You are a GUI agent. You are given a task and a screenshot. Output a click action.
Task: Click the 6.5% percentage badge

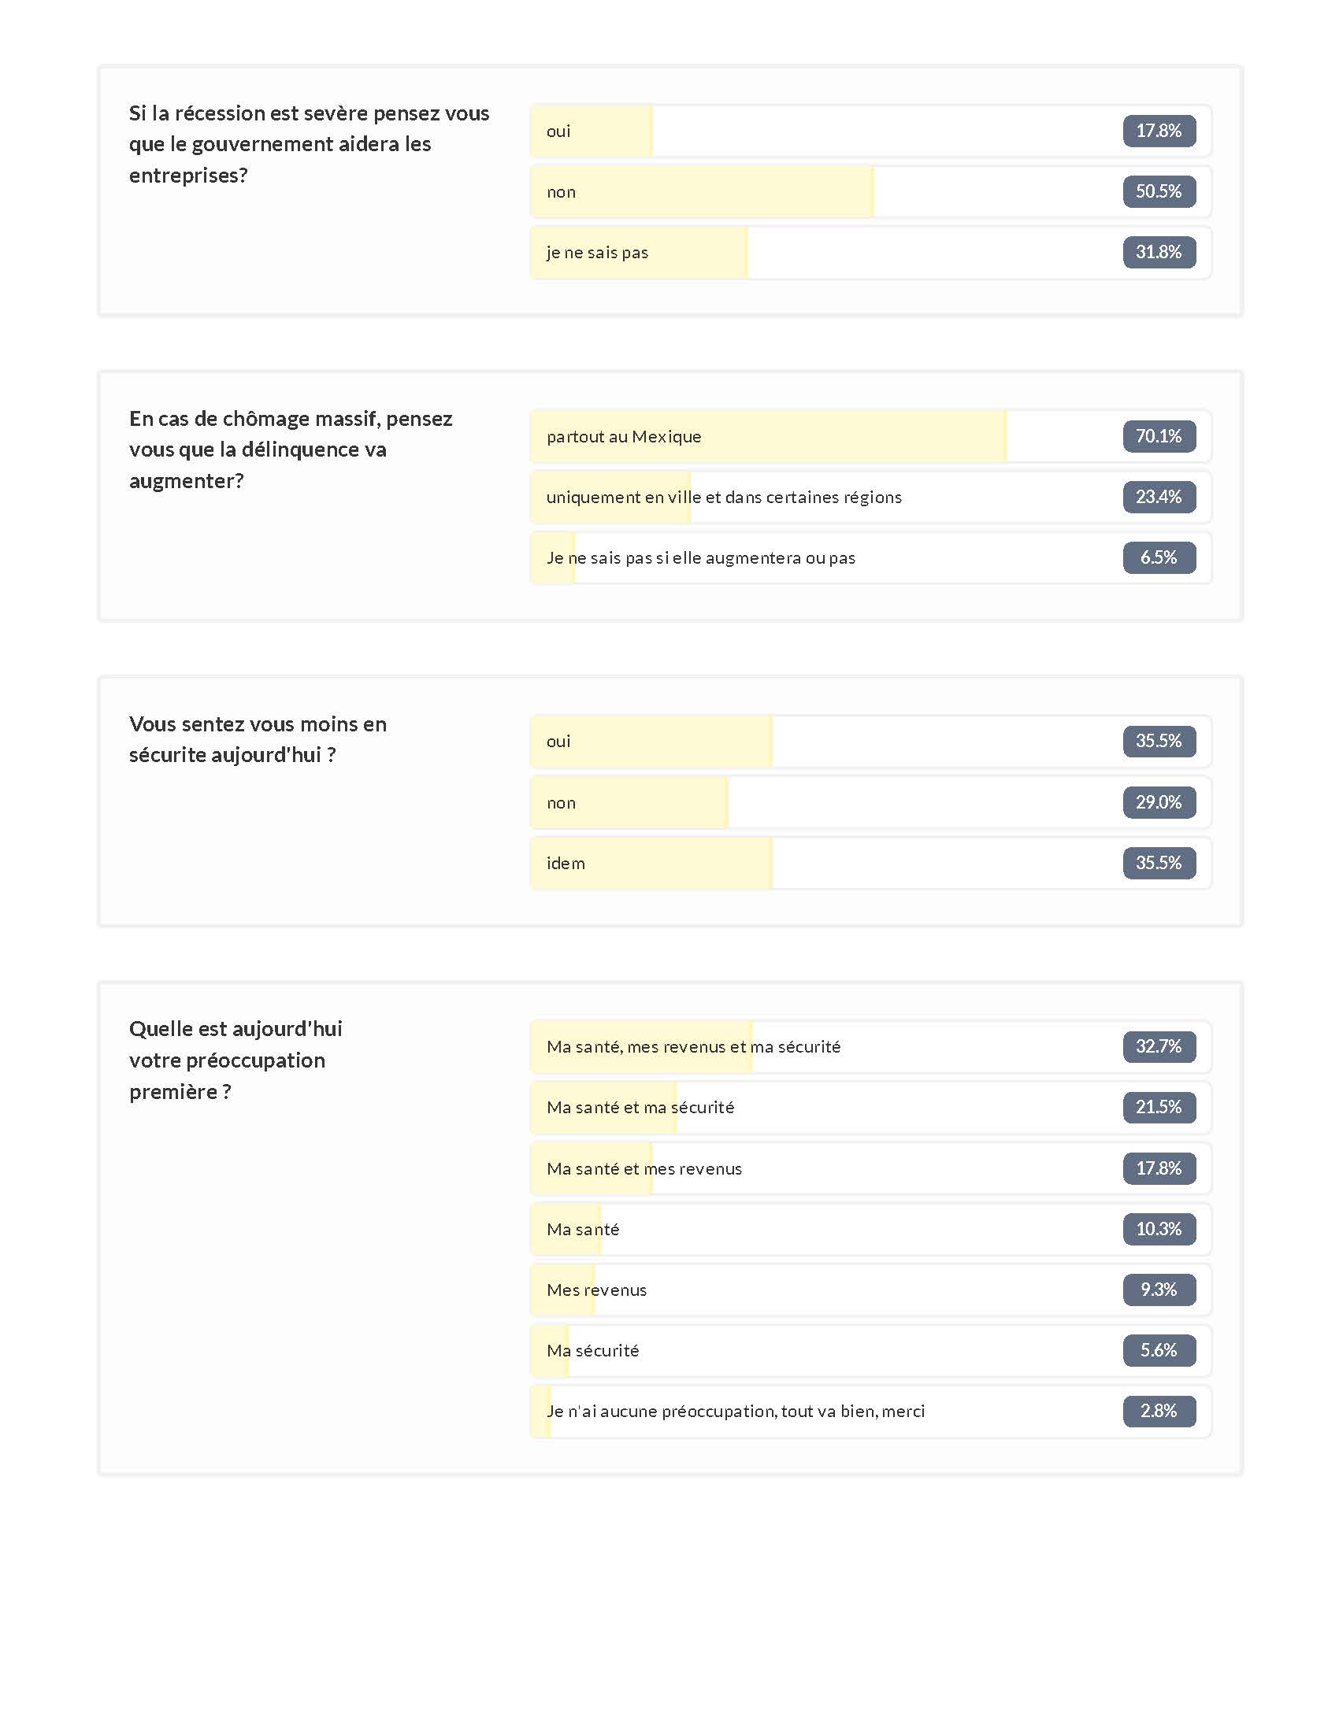pyautogui.click(x=1159, y=557)
